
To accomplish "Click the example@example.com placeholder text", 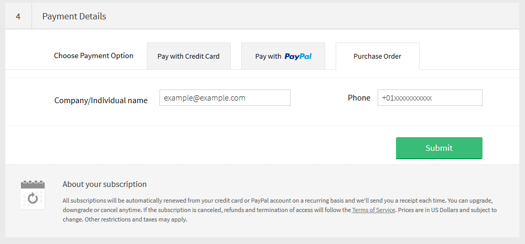I will point(205,98).
